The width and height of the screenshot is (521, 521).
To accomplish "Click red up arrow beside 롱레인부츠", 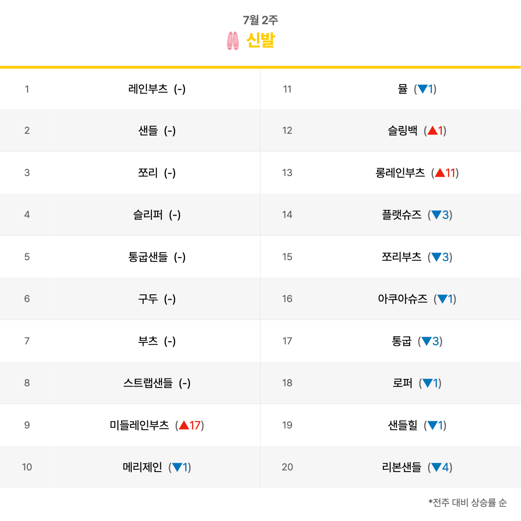I will (x=440, y=173).
